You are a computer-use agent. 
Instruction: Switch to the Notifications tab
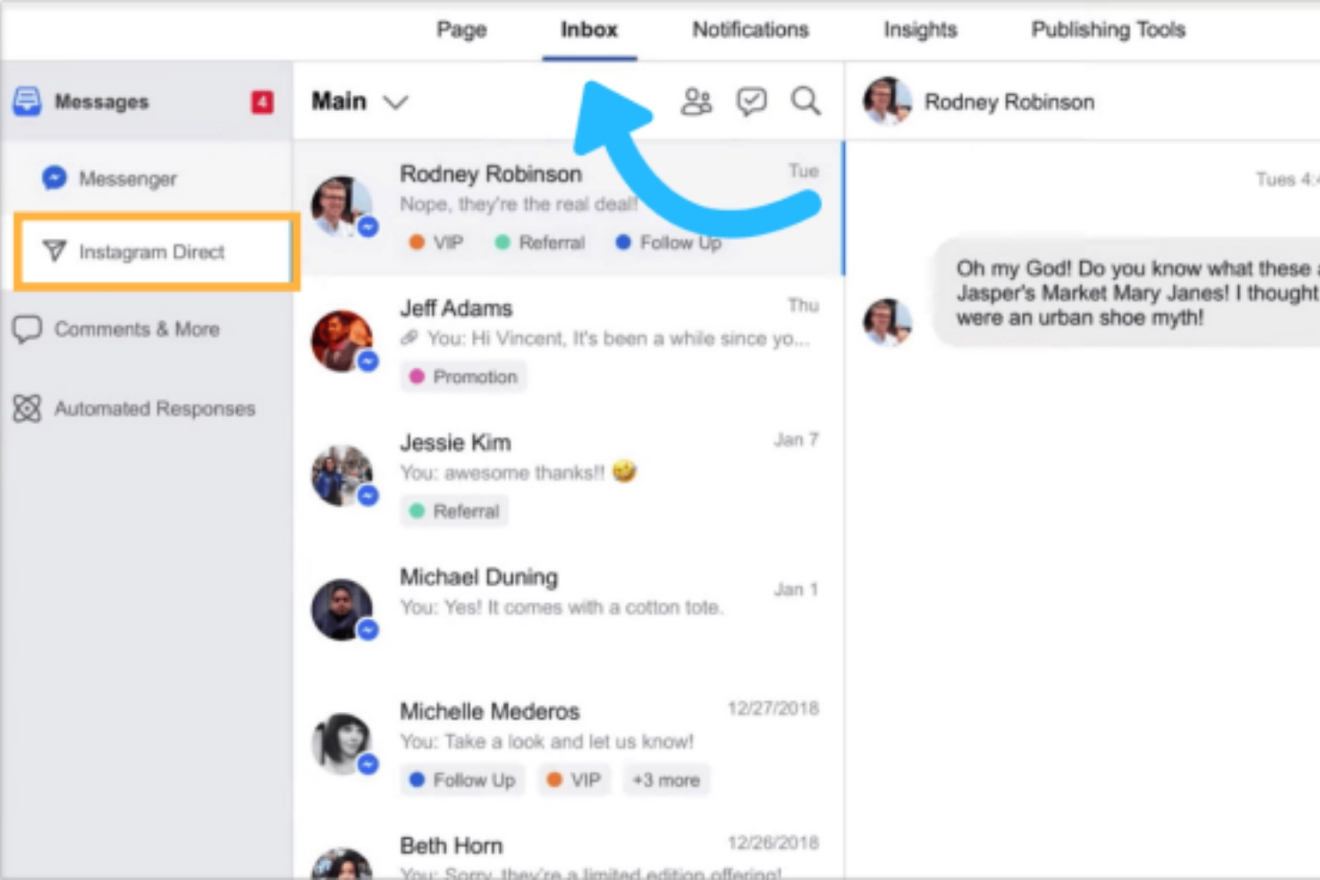[x=750, y=30]
